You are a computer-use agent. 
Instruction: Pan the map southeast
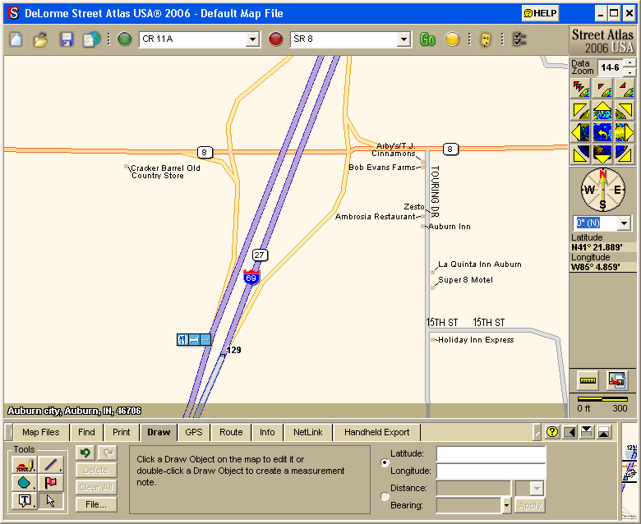tap(625, 154)
